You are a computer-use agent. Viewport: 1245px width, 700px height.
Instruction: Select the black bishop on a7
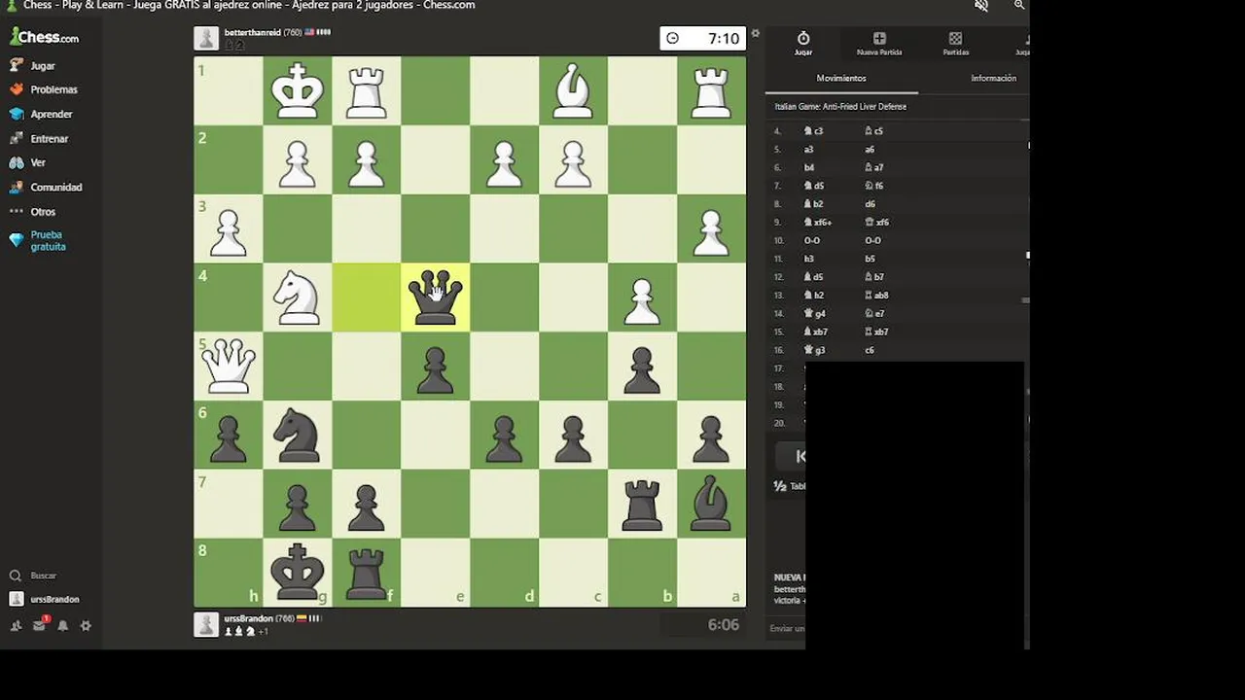coord(711,505)
